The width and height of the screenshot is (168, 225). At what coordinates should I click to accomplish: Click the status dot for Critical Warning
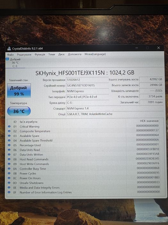9,126
